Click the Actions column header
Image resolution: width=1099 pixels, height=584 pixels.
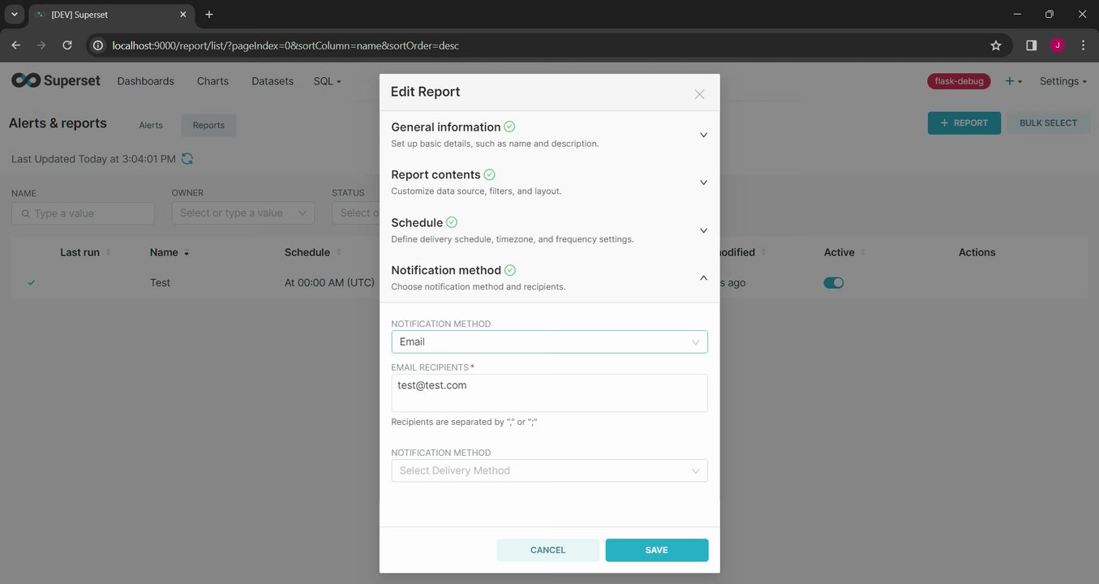tap(977, 252)
